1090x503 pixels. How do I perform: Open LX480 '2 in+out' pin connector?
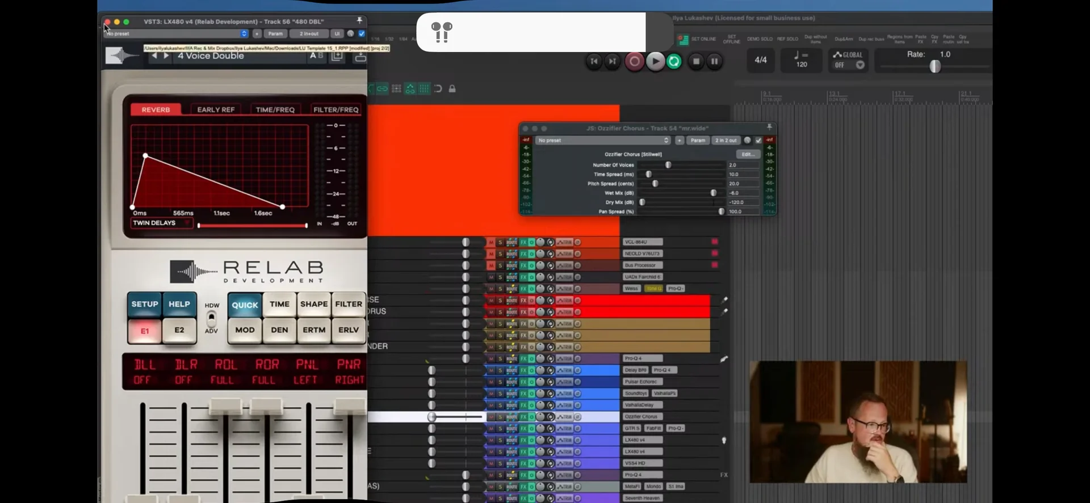pyautogui.click(x=309, y=33)
